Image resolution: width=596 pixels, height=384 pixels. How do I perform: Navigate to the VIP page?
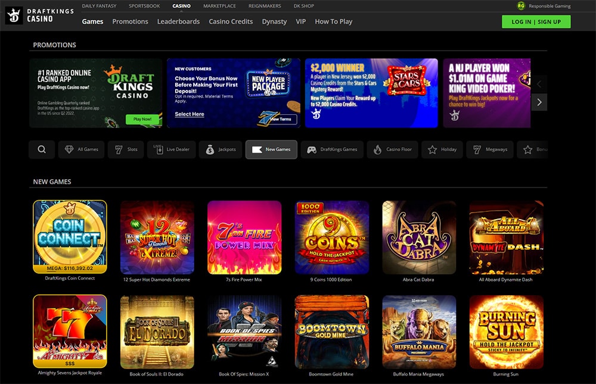(300, 21)
